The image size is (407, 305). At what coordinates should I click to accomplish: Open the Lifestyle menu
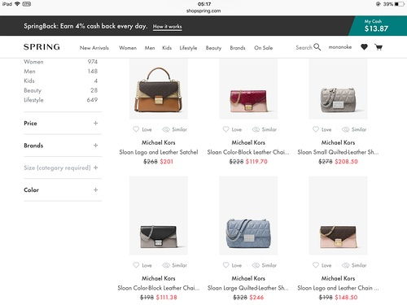[x=188, y=48]
